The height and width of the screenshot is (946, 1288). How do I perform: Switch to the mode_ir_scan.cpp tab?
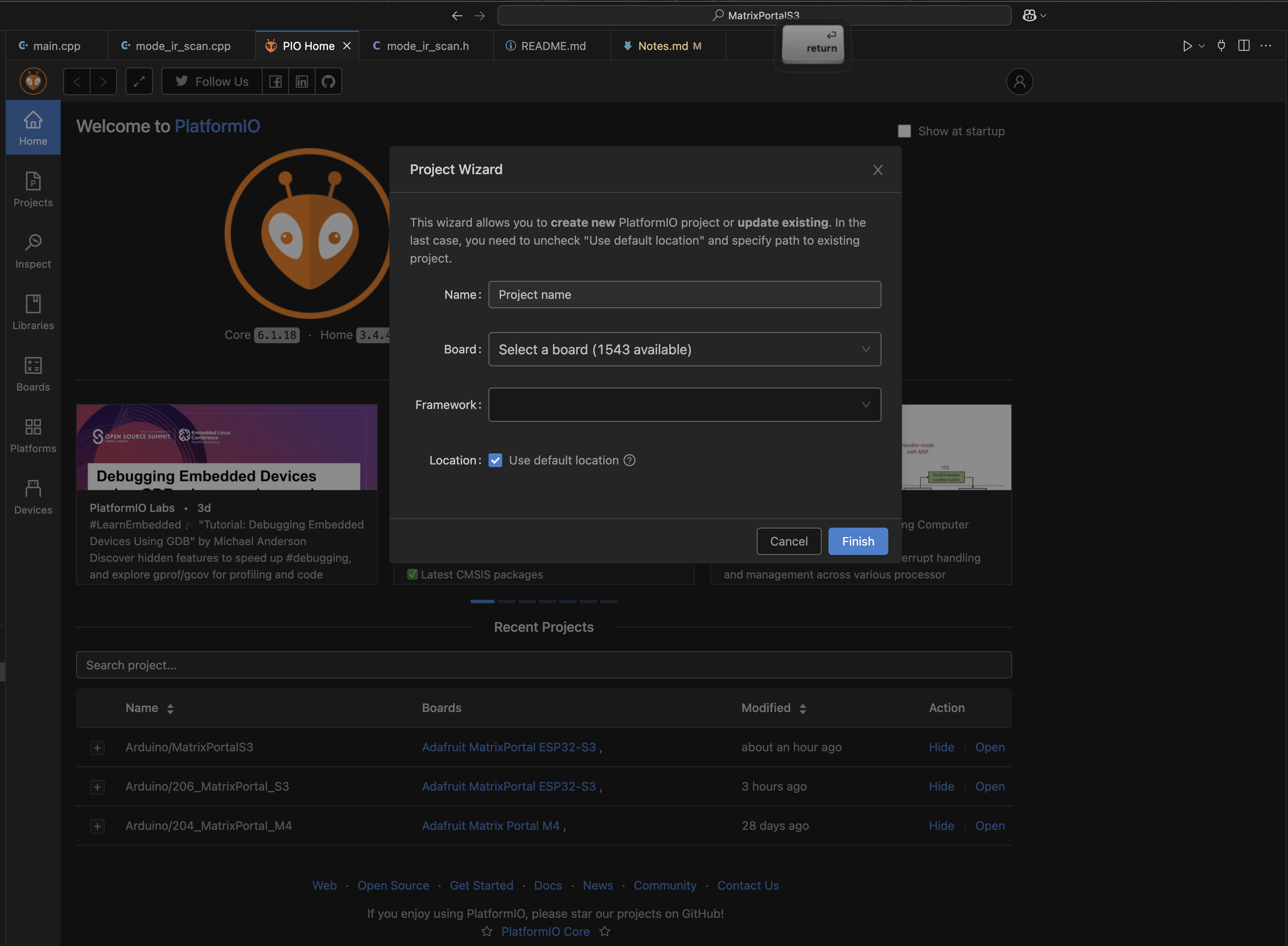(x=182, y=46)
